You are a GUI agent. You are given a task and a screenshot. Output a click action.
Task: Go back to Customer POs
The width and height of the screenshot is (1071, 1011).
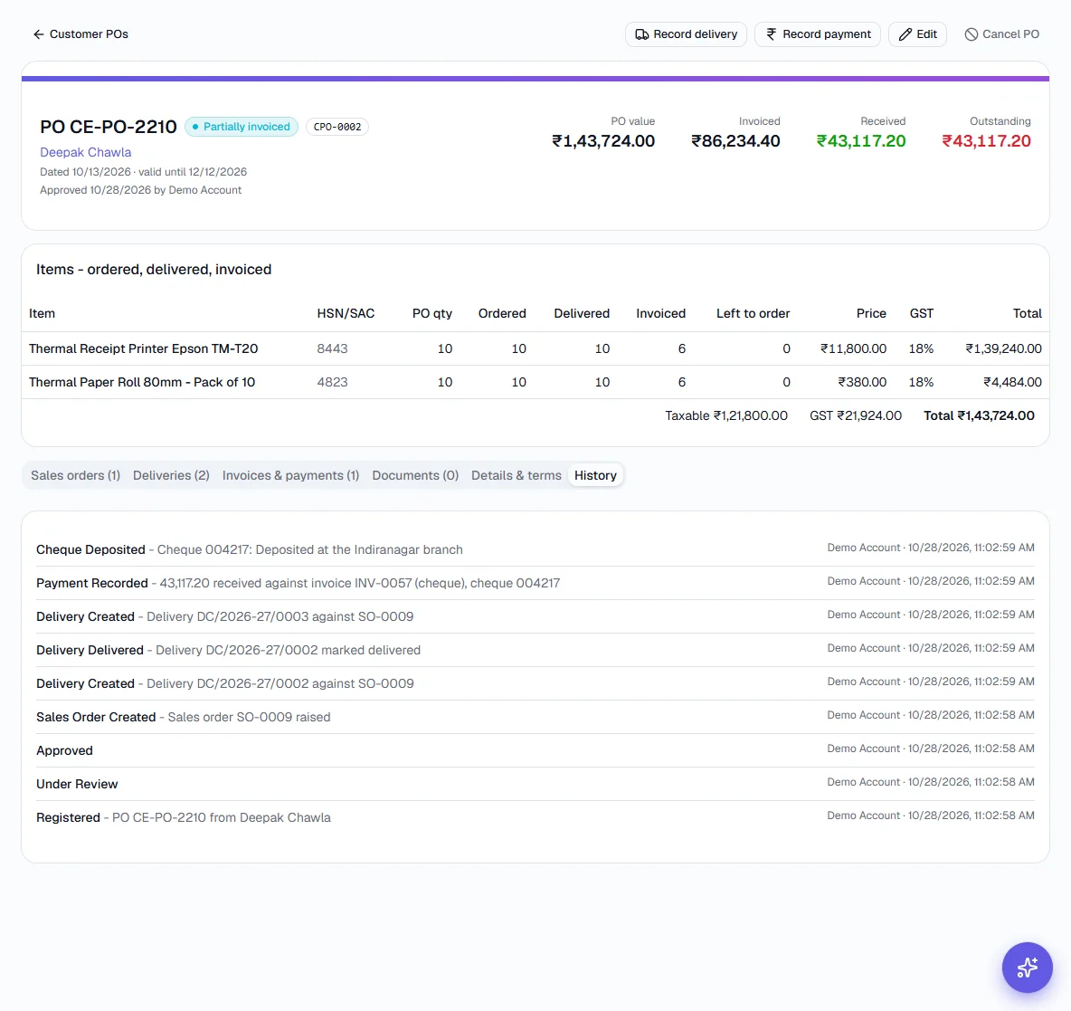pyautogui.click(x=81, y=34)
